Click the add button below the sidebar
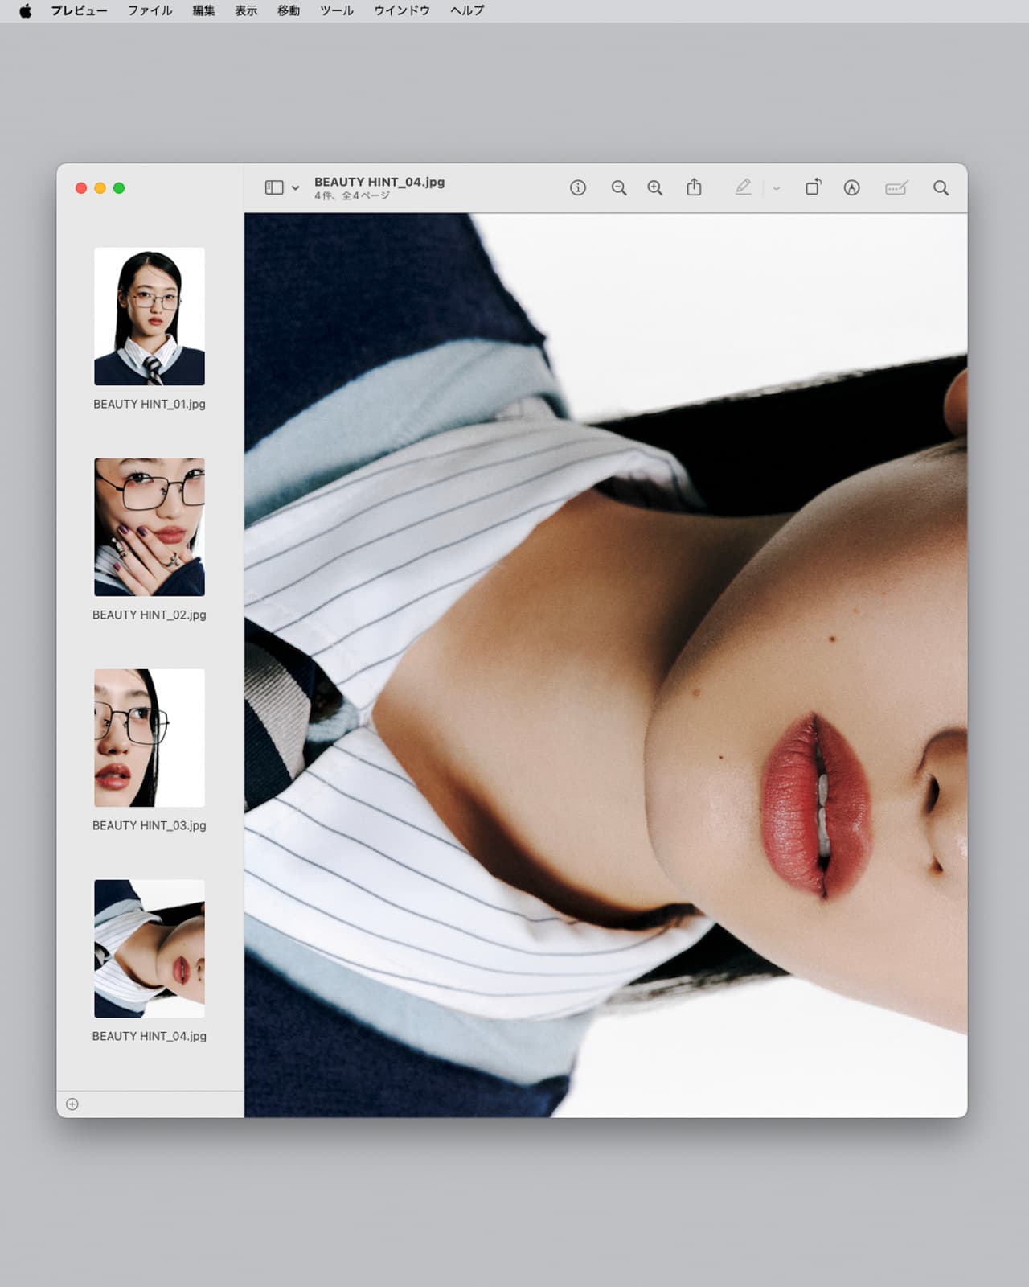 72,1104
